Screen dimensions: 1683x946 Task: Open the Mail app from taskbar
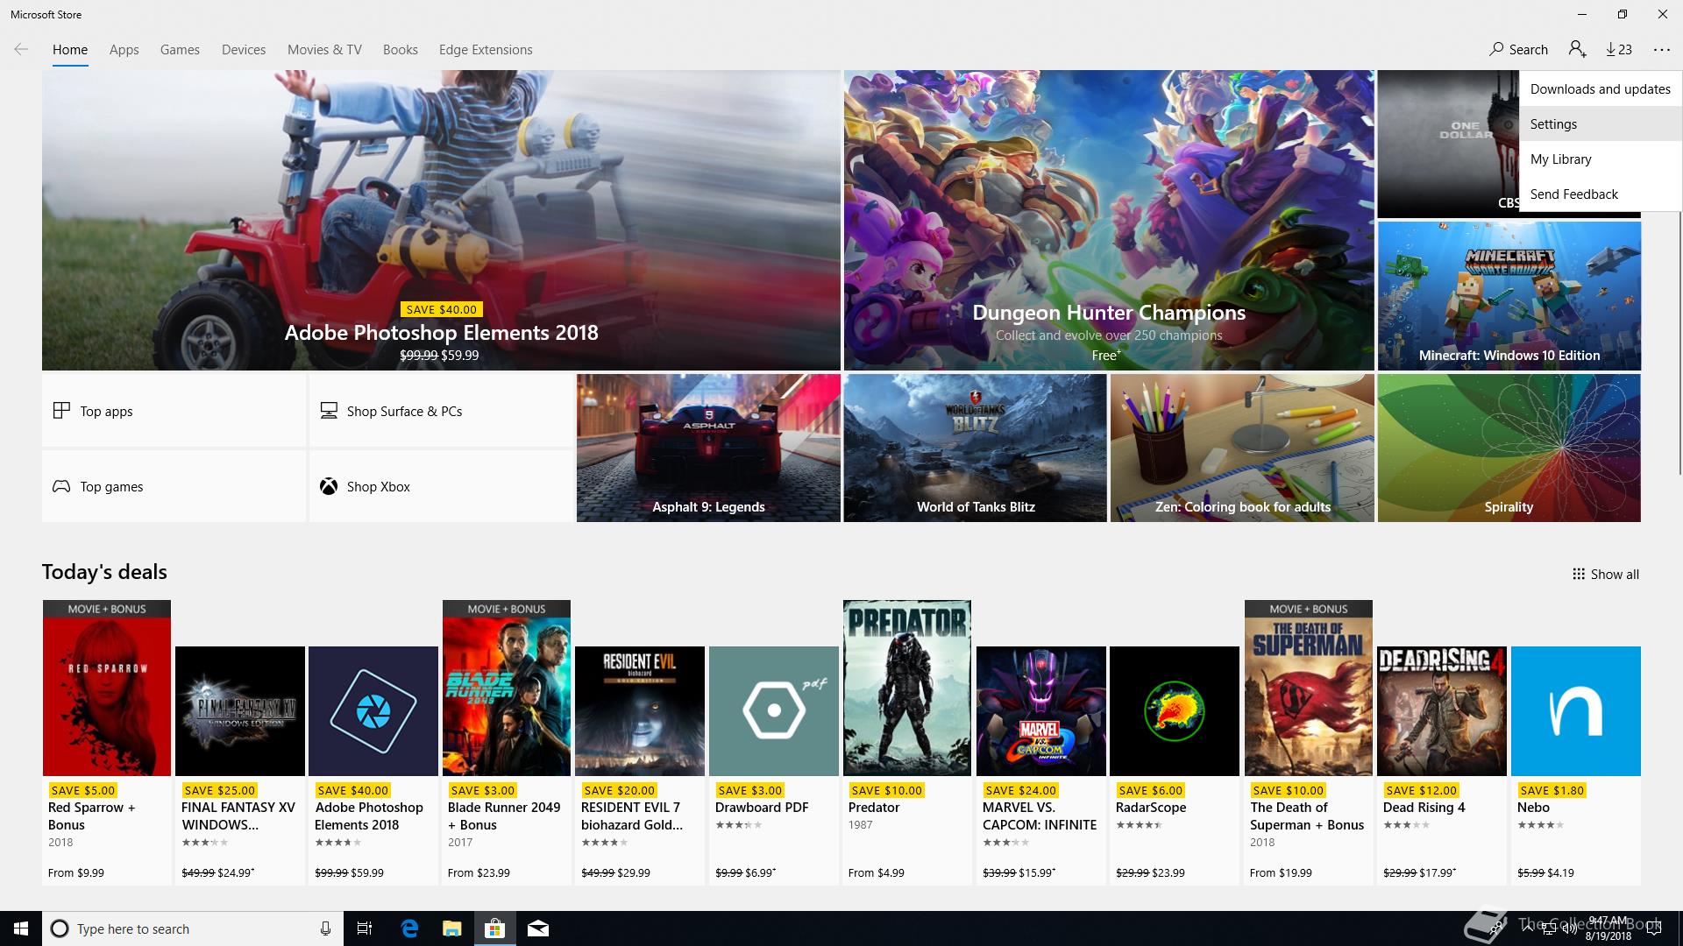coord(538,928)
